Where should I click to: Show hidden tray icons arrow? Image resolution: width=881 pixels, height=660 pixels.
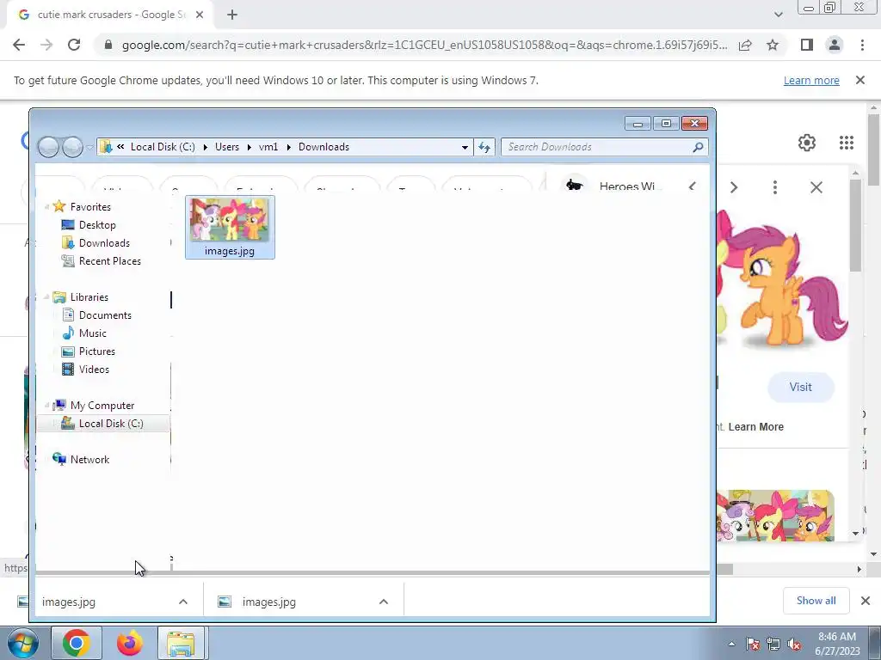pyautogui.click(x=731, y=644)
